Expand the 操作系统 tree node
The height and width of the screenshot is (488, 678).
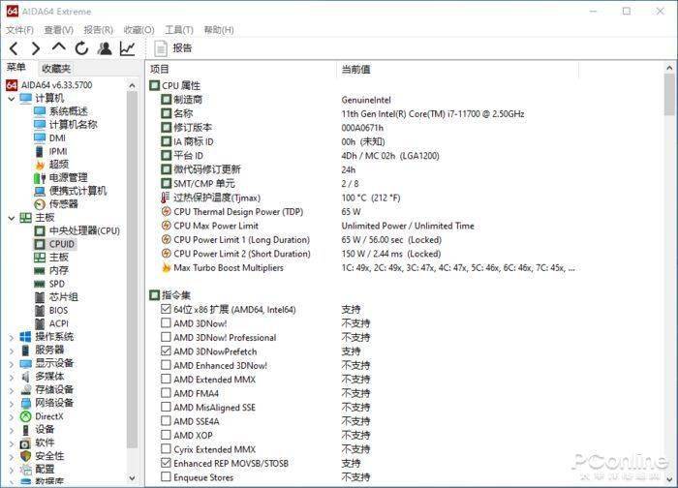click(x=11, y=337)
